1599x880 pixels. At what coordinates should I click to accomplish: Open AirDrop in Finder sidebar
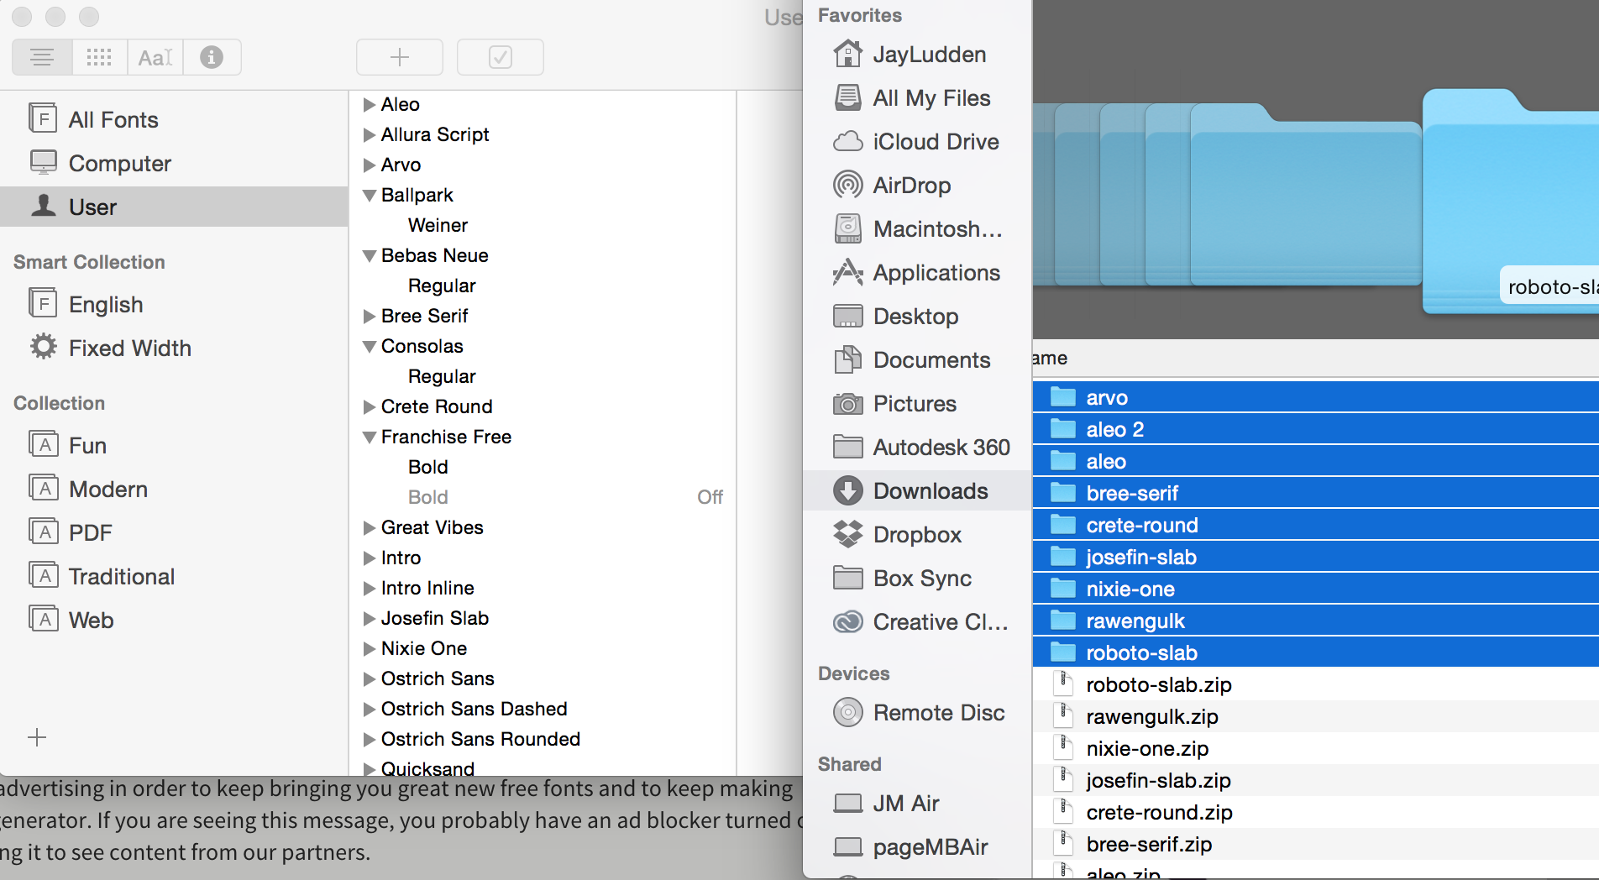[x=917, y=186]
